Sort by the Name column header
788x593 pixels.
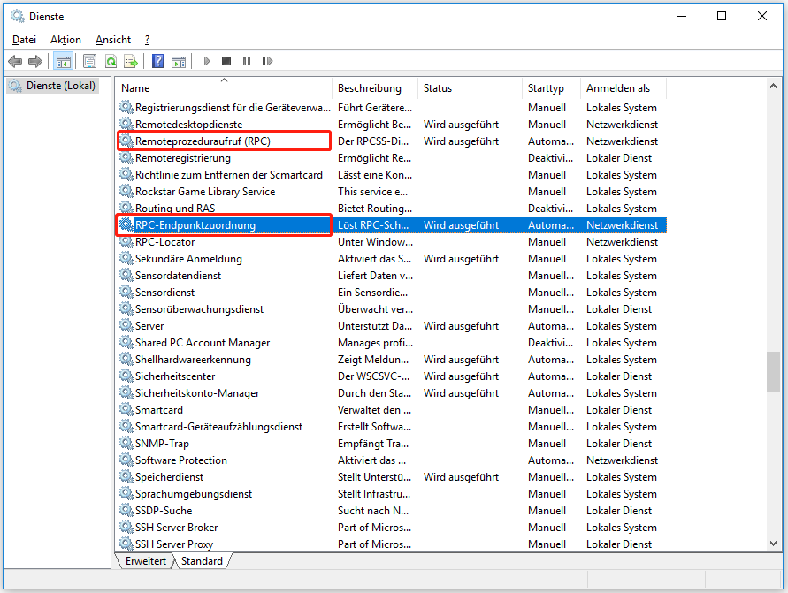pos(224,87)
